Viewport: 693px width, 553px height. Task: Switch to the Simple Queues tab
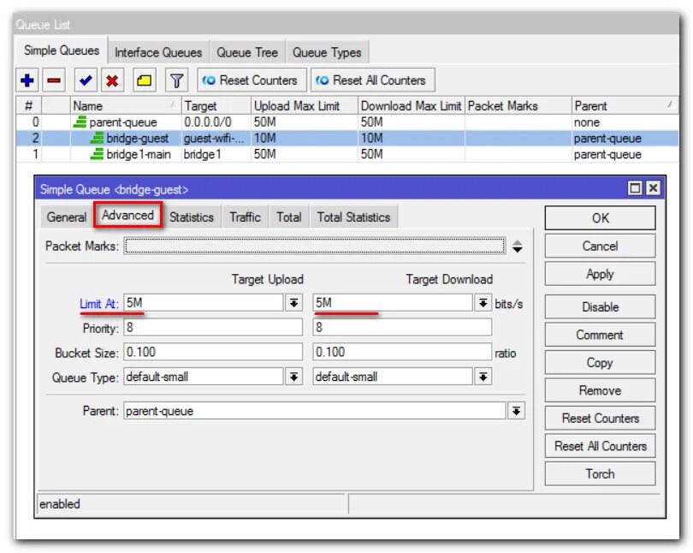pos(62,51)
